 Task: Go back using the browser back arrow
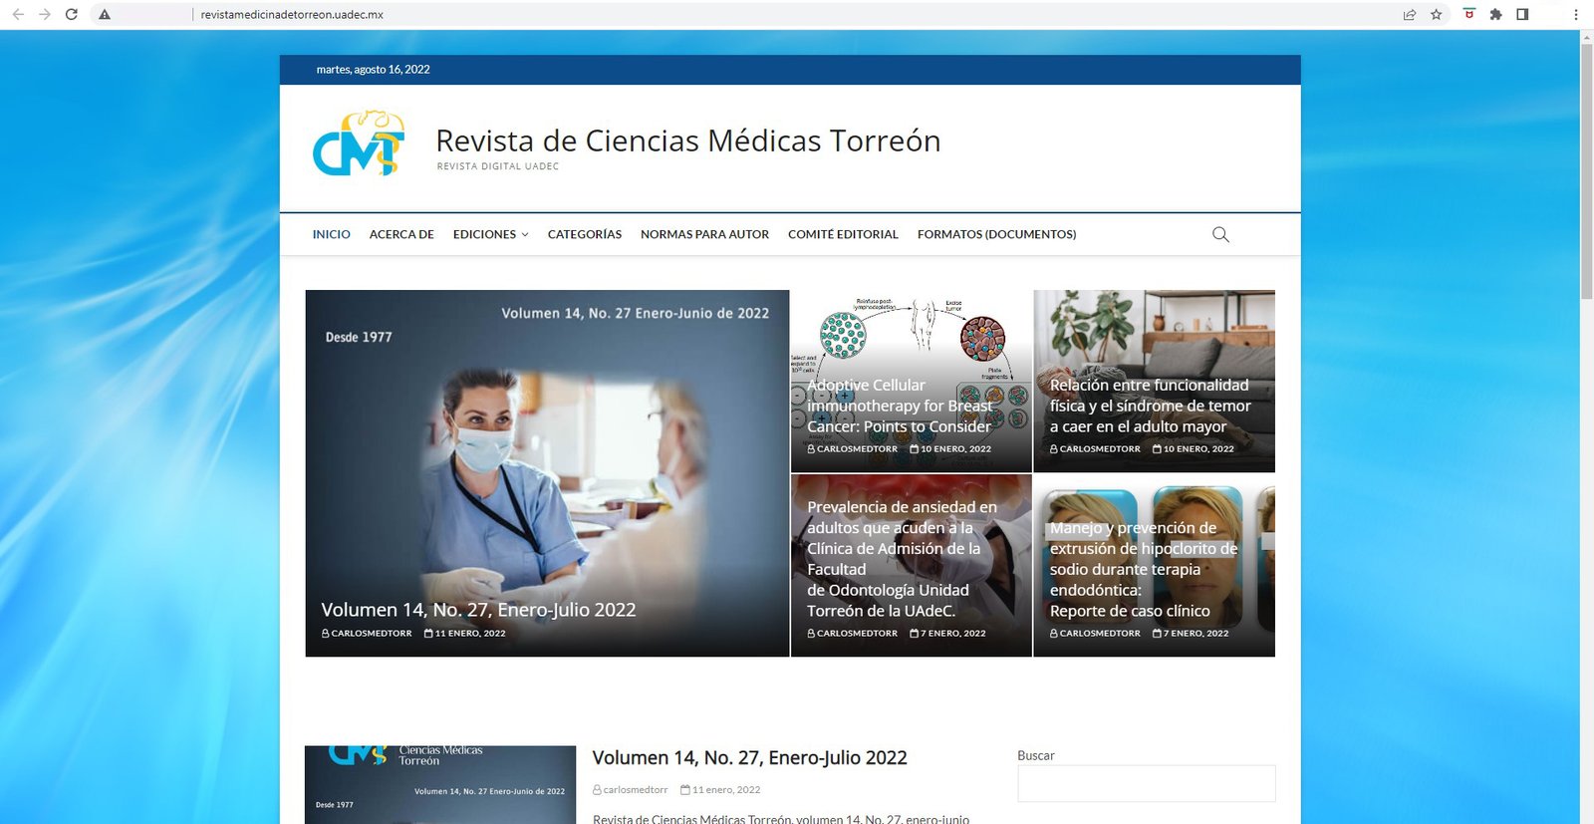pyautogui.click(x=18, y=15)
